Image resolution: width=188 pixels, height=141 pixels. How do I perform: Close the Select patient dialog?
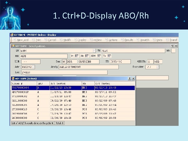(x=176, y=46)
